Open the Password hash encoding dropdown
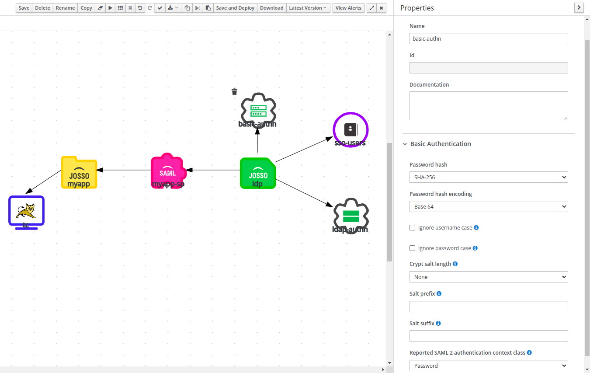 coord(489,206)
